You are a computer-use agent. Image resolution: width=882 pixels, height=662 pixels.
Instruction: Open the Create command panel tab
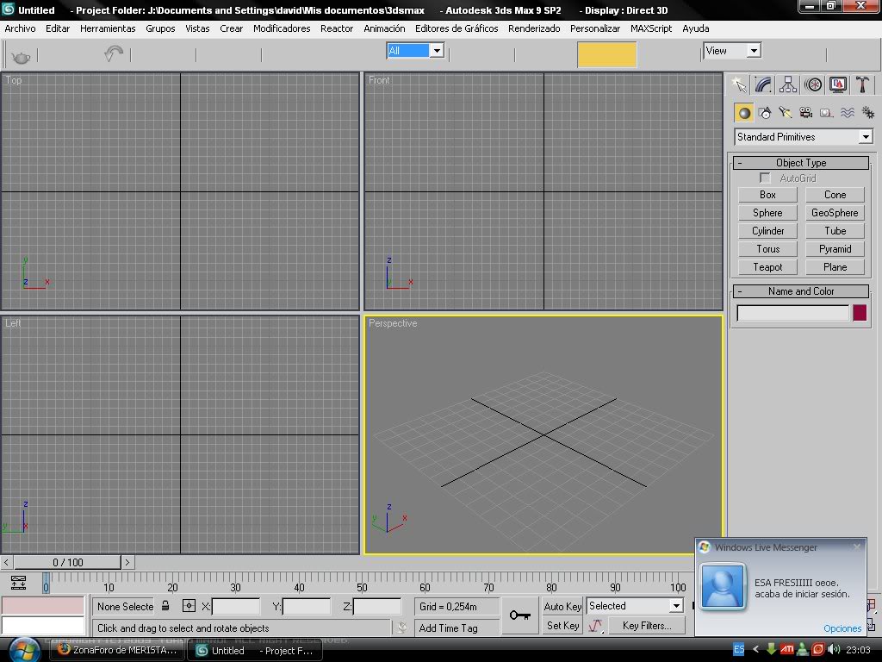point(738,85)
